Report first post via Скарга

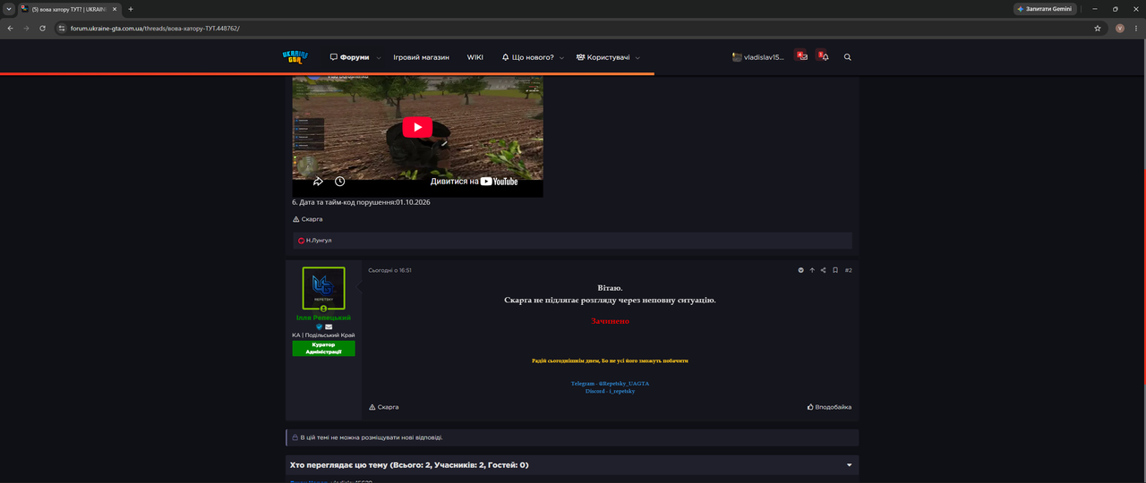[x=308, y=219]
